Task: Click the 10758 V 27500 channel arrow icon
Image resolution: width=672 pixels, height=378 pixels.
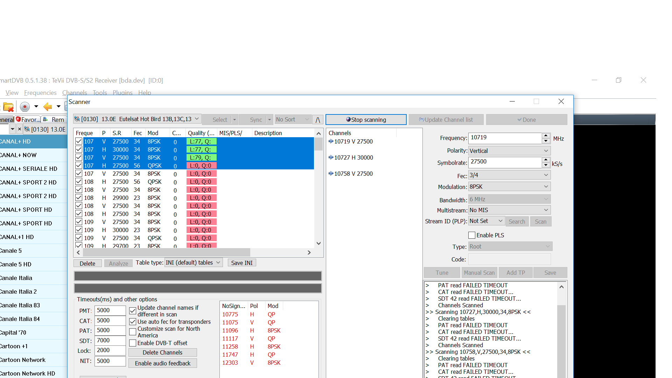Action: pos(331,174)
